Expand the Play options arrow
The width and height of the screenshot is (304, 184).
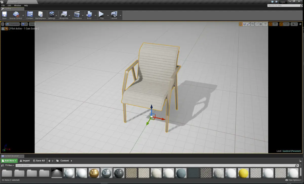pos(108,15)
